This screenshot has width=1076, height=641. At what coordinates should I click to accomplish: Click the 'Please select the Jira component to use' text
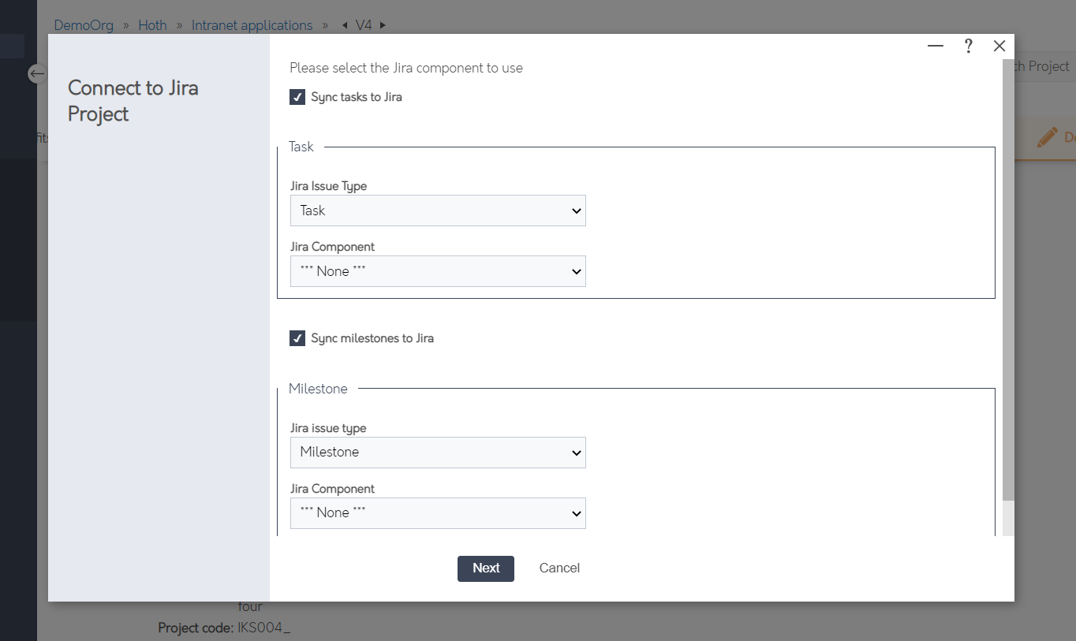[x=406, y=68]
